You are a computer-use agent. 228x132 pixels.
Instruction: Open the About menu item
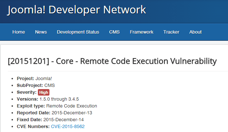(196, 32)
